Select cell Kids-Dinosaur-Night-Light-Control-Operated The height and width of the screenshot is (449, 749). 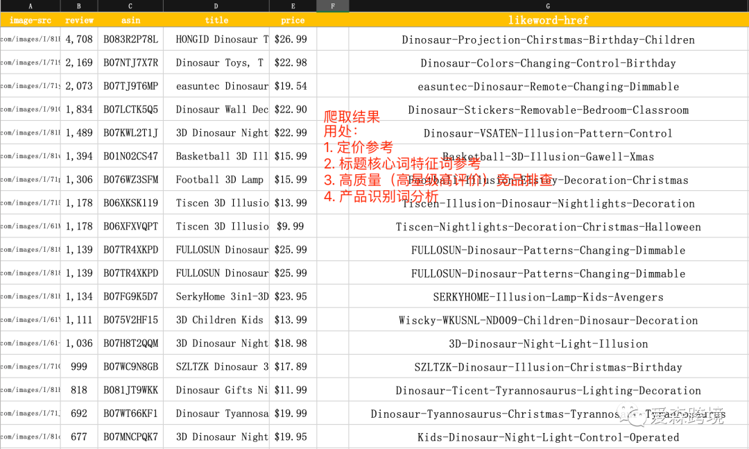click(x=549, y=437)
